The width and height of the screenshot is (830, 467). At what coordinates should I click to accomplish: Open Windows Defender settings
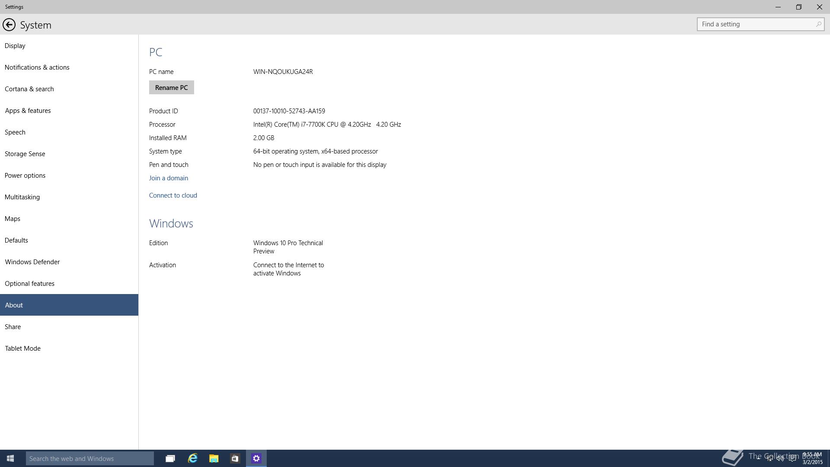tap(69, 262)
